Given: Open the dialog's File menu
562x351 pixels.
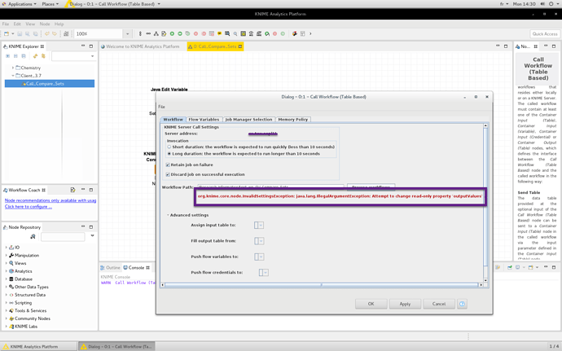Looking at the screenshot, I should point(161,107).
